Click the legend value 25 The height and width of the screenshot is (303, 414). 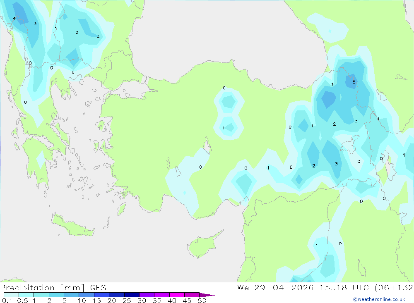click(127, 301)
